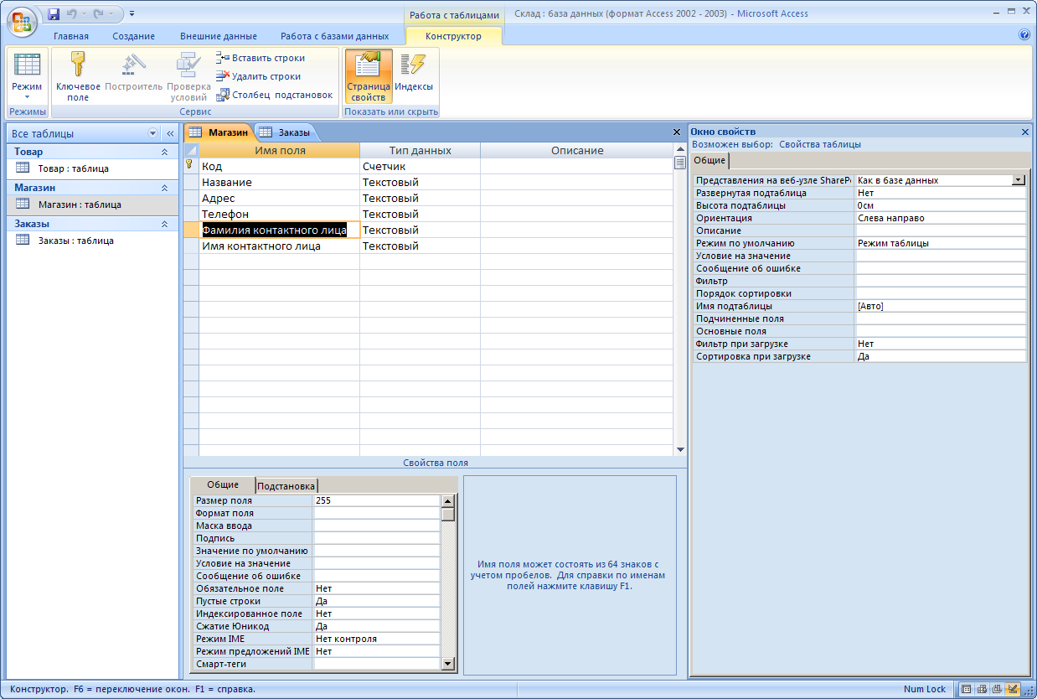
Task: Add lookup column via Столбец подстановок
Action: pyautogui.click(x=275, y=95)
